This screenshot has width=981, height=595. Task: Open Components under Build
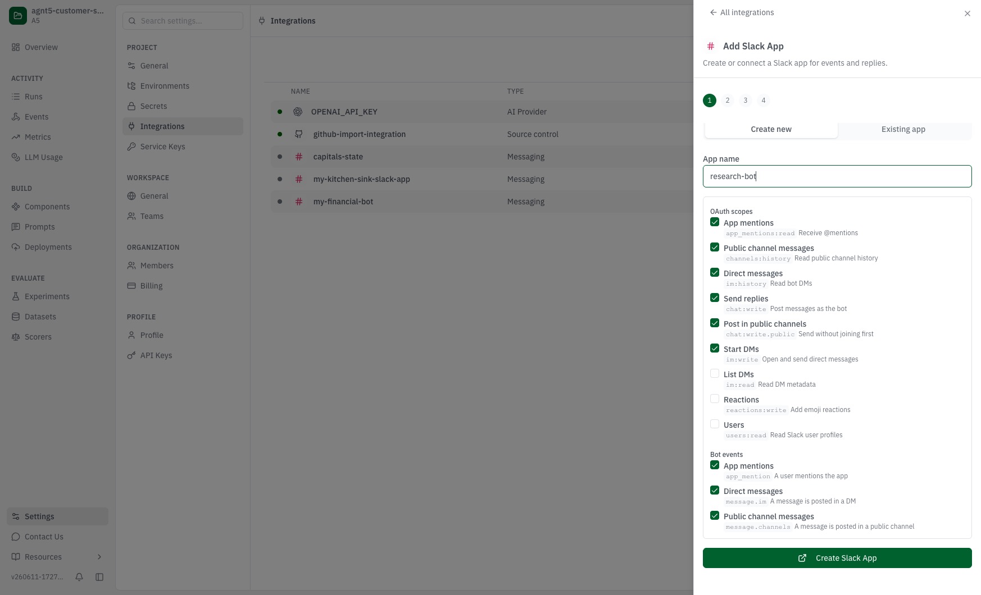pyautogui.click(x=57, y=207)
